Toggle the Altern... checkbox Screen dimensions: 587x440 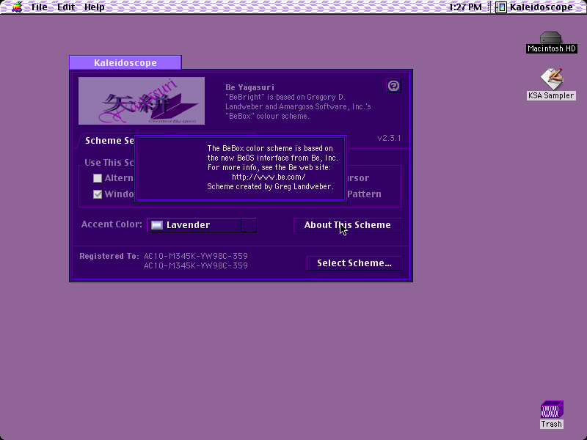click(x=98, y=178)
